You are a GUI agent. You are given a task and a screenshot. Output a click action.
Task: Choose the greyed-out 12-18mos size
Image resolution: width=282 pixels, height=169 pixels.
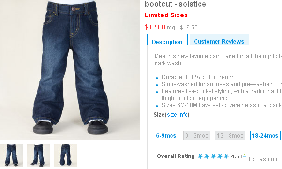pyautogui.click(x=230, y=136)
